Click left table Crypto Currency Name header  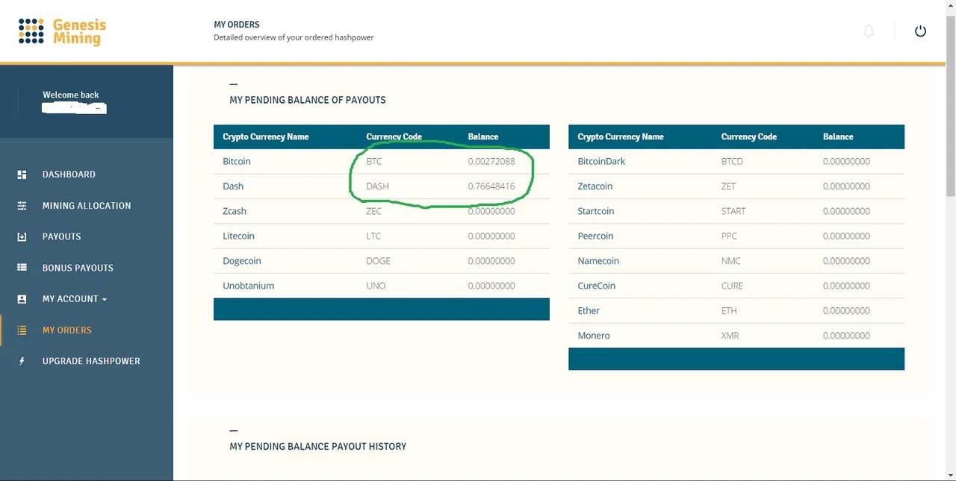click(x=265, y=136)
